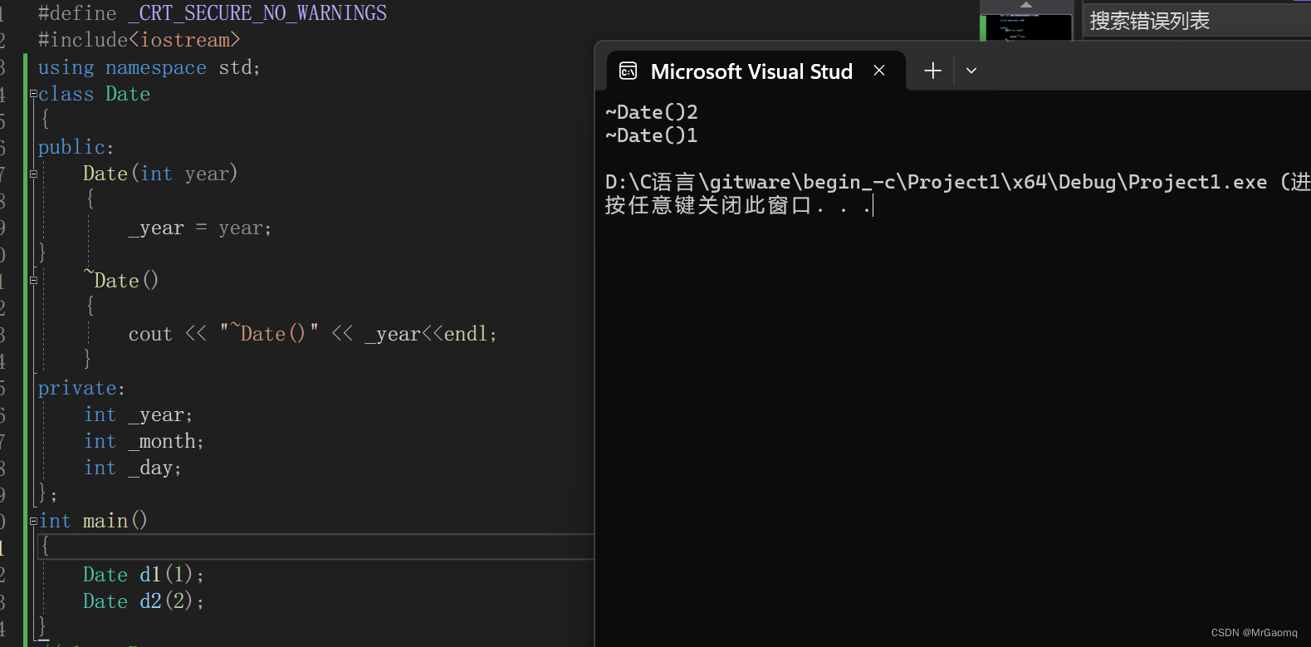Click the _CRT_SECURE_NO_WARNINGS macro
1311x647 pixels.
(x=258, y=13)
